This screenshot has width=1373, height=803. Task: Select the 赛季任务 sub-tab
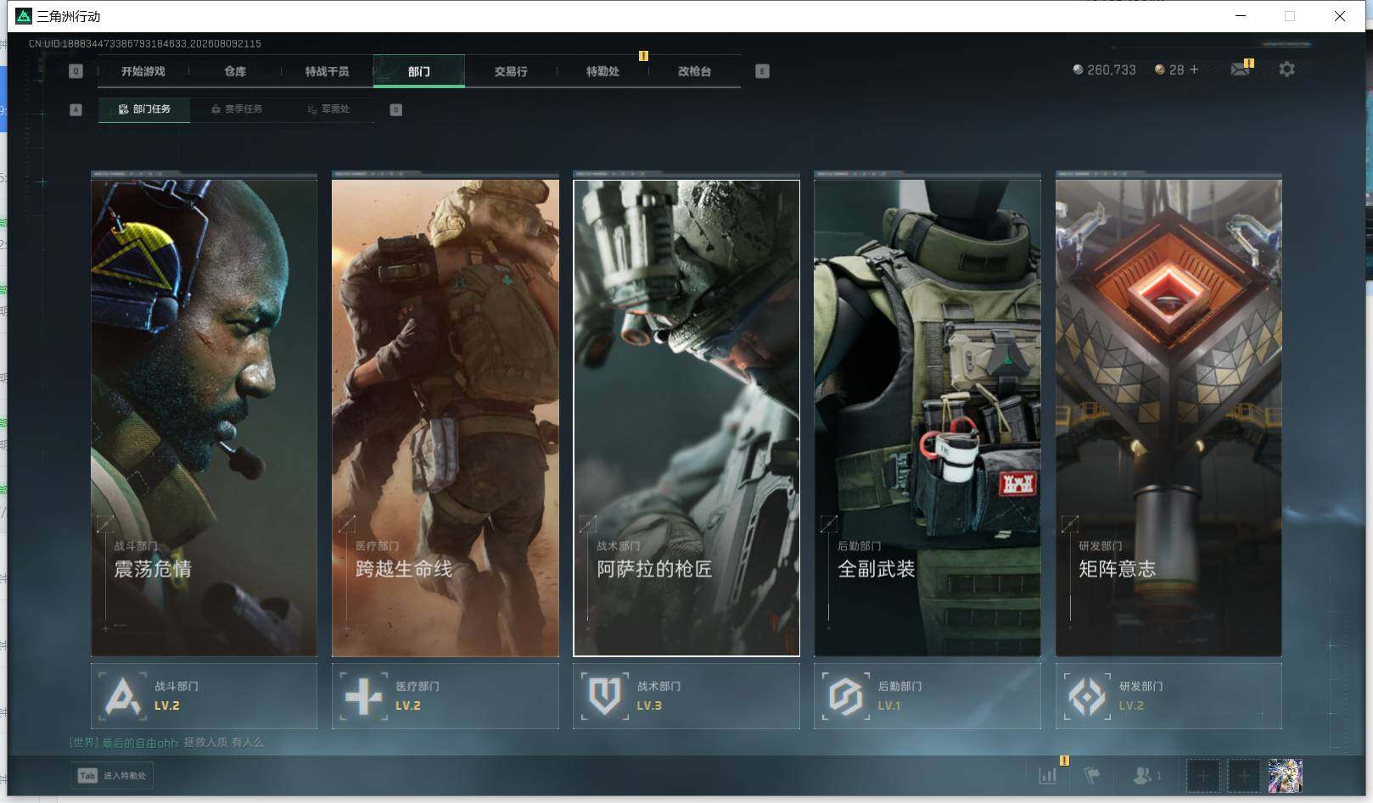(237, 109)
